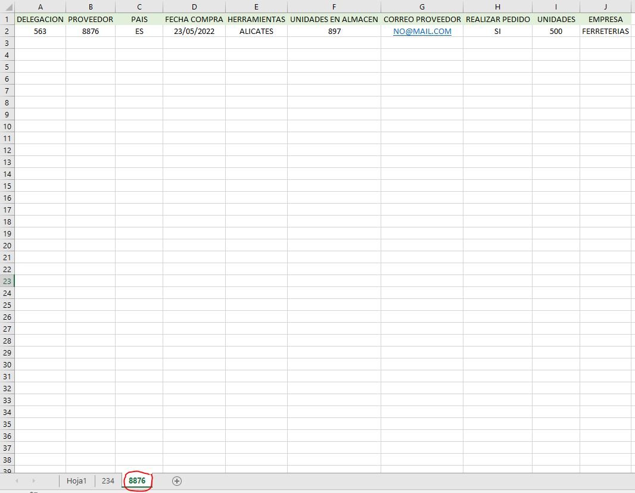The width and height of the screenshot is (635, 493).
Task: Click the previous sheet navigation arrow
Action: (17, 481)
